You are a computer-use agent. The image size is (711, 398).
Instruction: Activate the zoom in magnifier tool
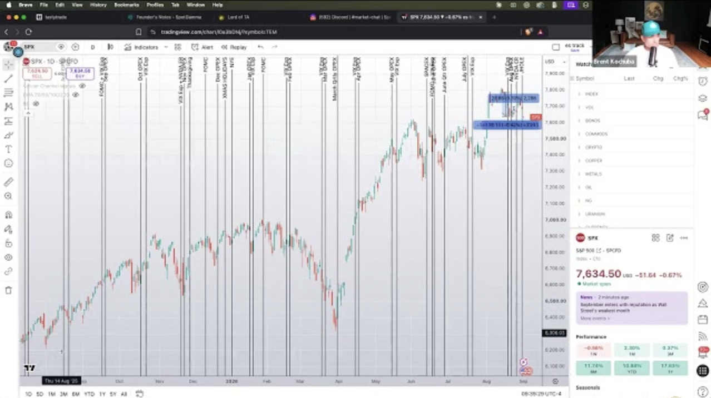pos(8,196)
